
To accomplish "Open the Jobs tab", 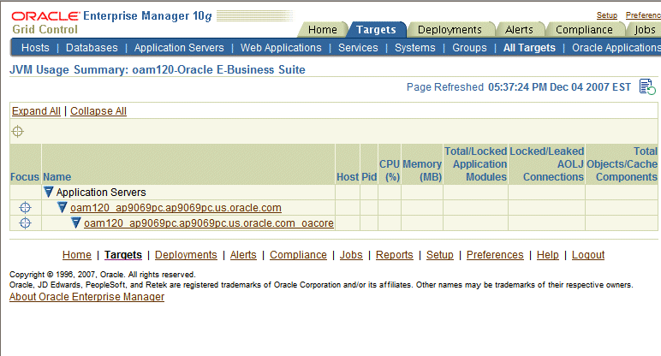I will (645, 29).
